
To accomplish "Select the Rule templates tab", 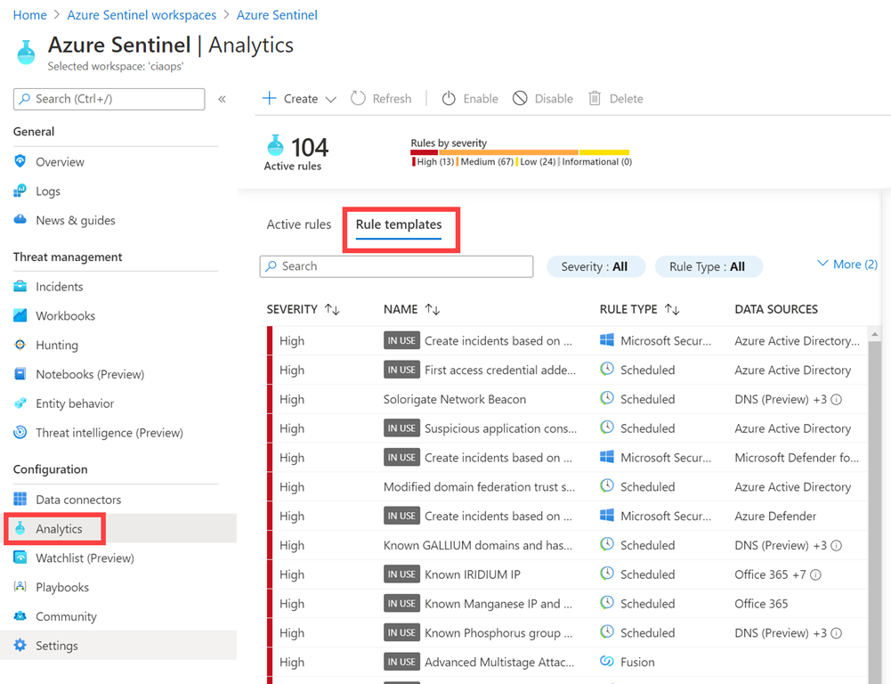I will click(x=399, y=224).
